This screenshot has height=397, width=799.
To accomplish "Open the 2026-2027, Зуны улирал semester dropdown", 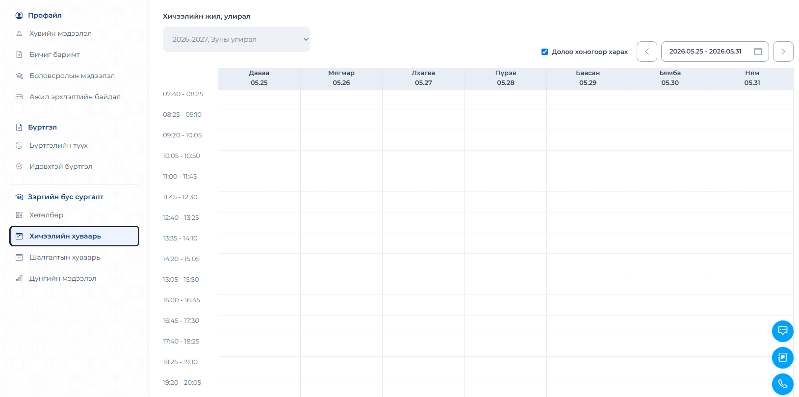I will 236,39.
